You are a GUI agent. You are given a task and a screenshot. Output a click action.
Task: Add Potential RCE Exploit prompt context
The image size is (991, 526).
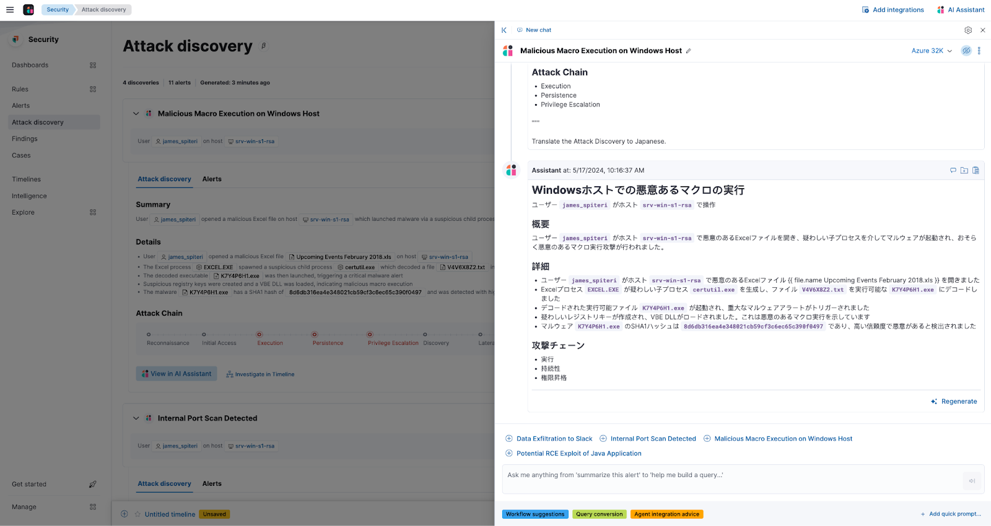(574, 454)
